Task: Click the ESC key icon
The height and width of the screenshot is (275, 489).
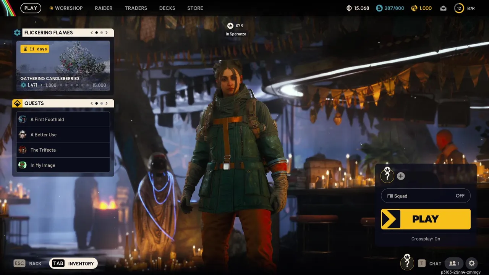Action: click(19, 263)
